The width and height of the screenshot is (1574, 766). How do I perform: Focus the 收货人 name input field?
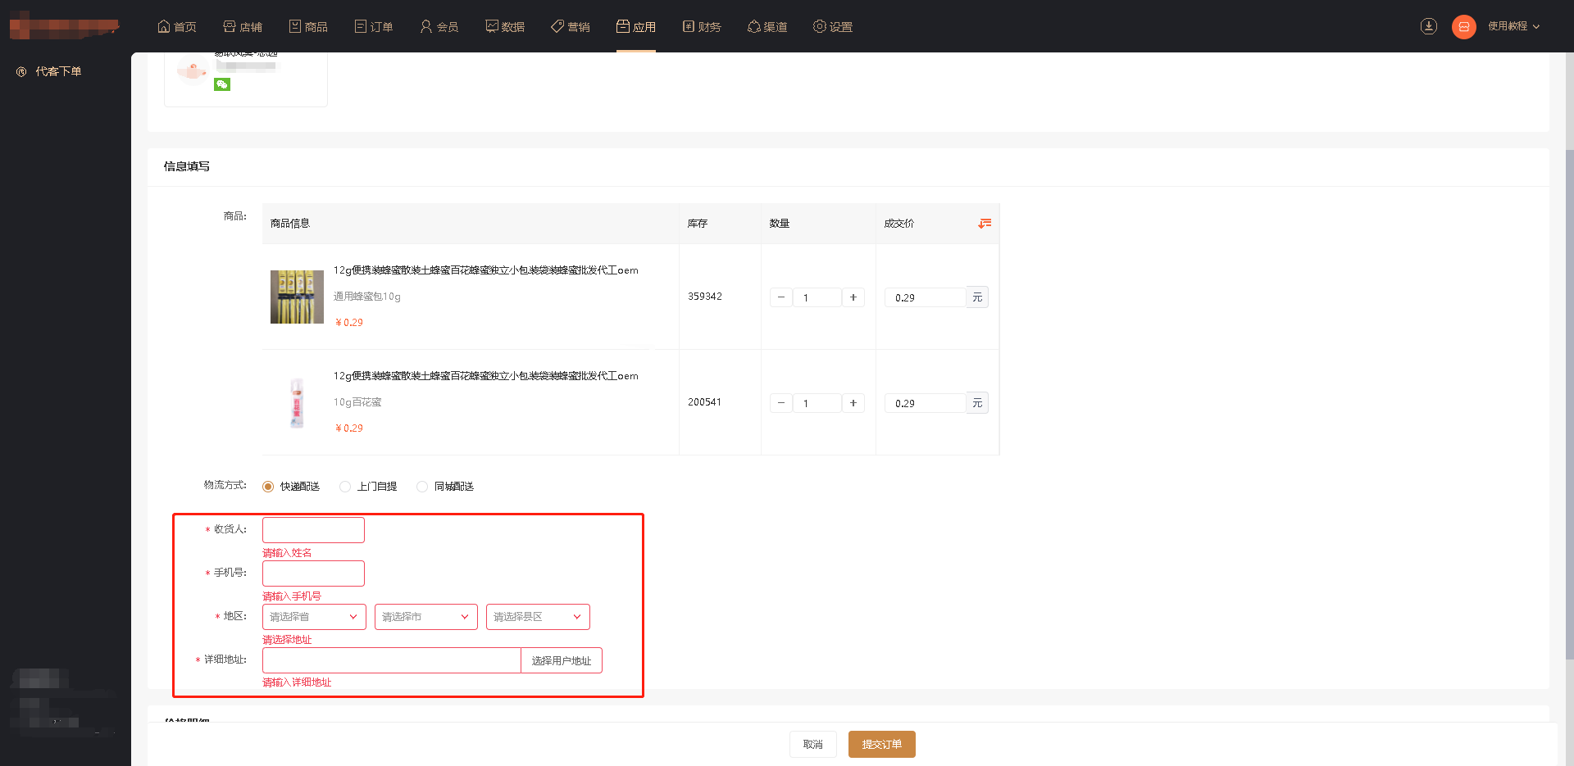point(313,530)
